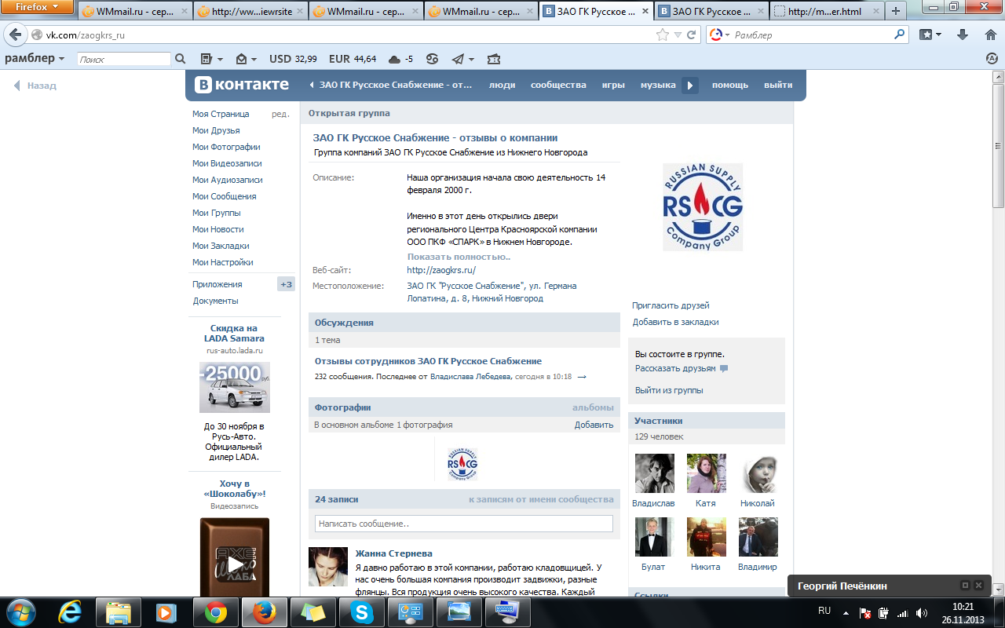Click the ticket icon in Rambler toolbar
Viewport: 1005px width, 628px height.
[x=493, y=59]
